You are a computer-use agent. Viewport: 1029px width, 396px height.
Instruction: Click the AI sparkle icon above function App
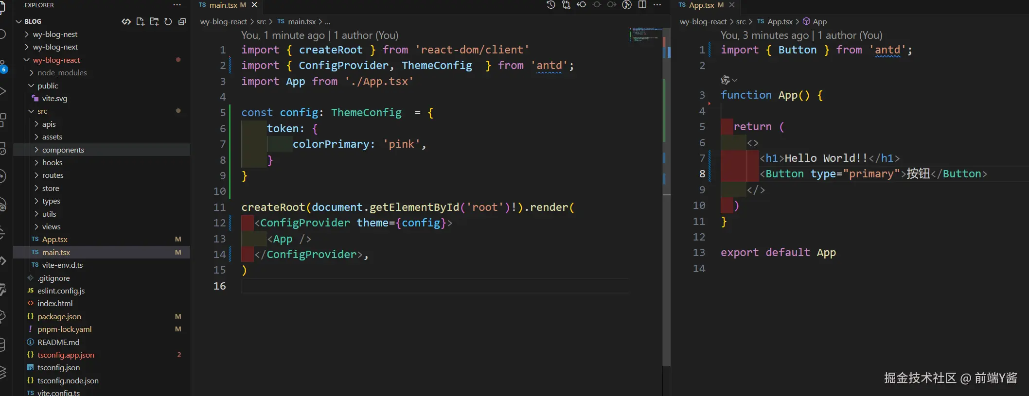click(x=725, y=80)
